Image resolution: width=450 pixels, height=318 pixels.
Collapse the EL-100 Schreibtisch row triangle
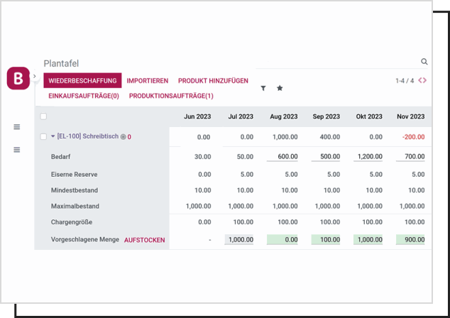[53, 137]
